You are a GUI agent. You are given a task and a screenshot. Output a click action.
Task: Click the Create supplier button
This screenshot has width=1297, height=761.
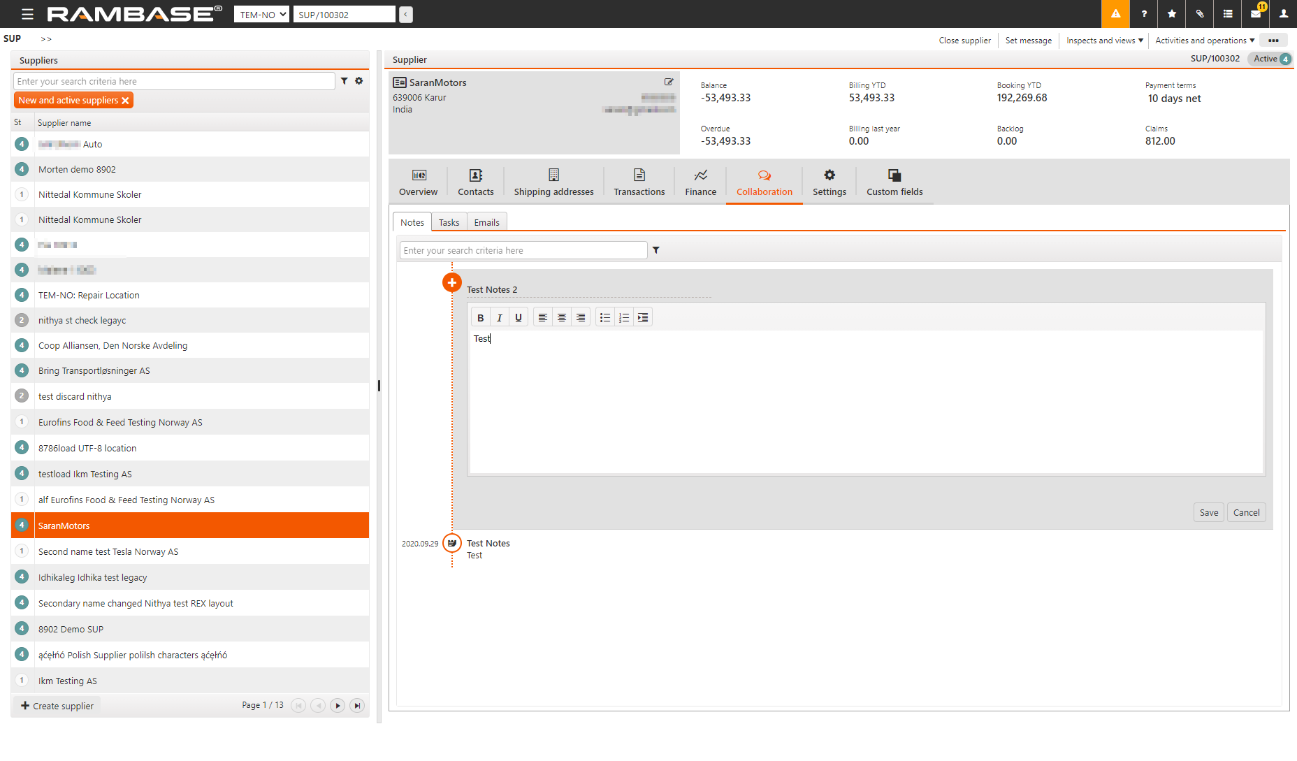[x=57, y=706]
